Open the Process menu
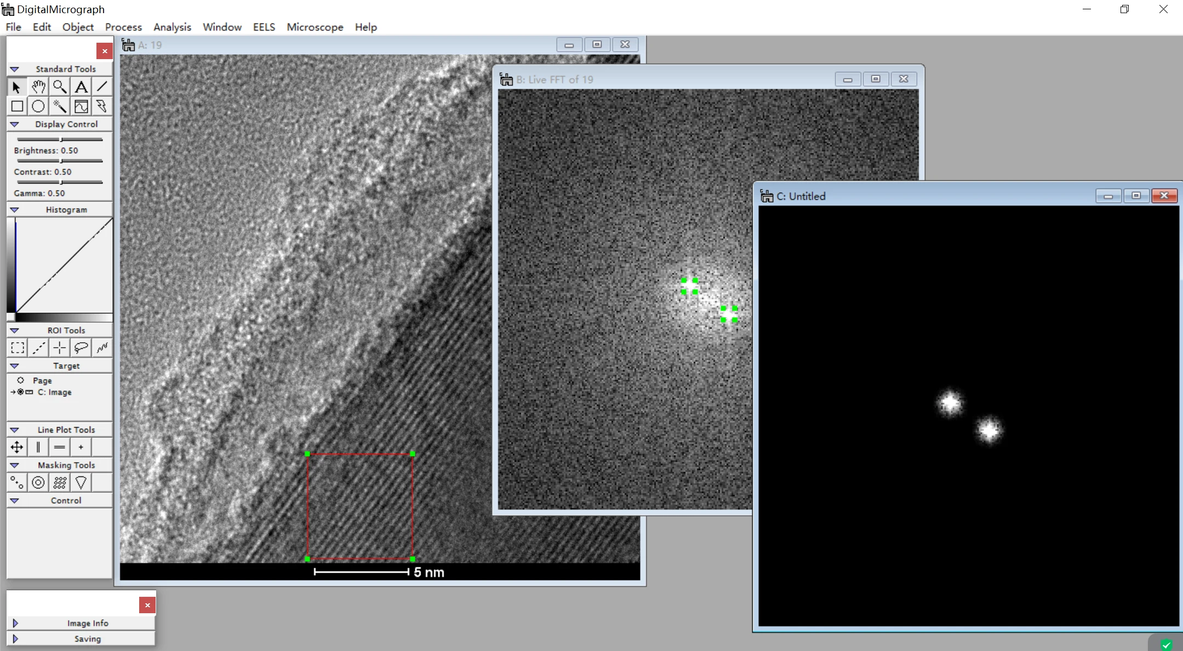Viewport: 1183px width, 651px height. coord(123,27)
